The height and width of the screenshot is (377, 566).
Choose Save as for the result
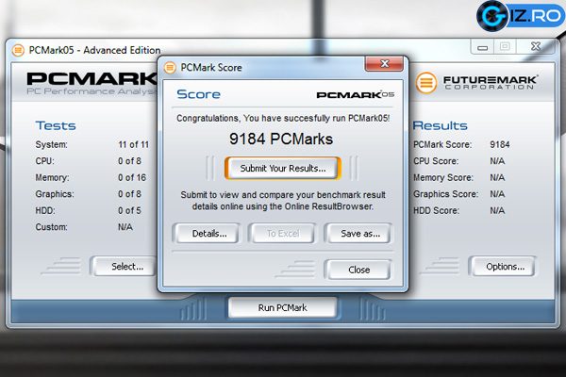click(x=358, y=234)
